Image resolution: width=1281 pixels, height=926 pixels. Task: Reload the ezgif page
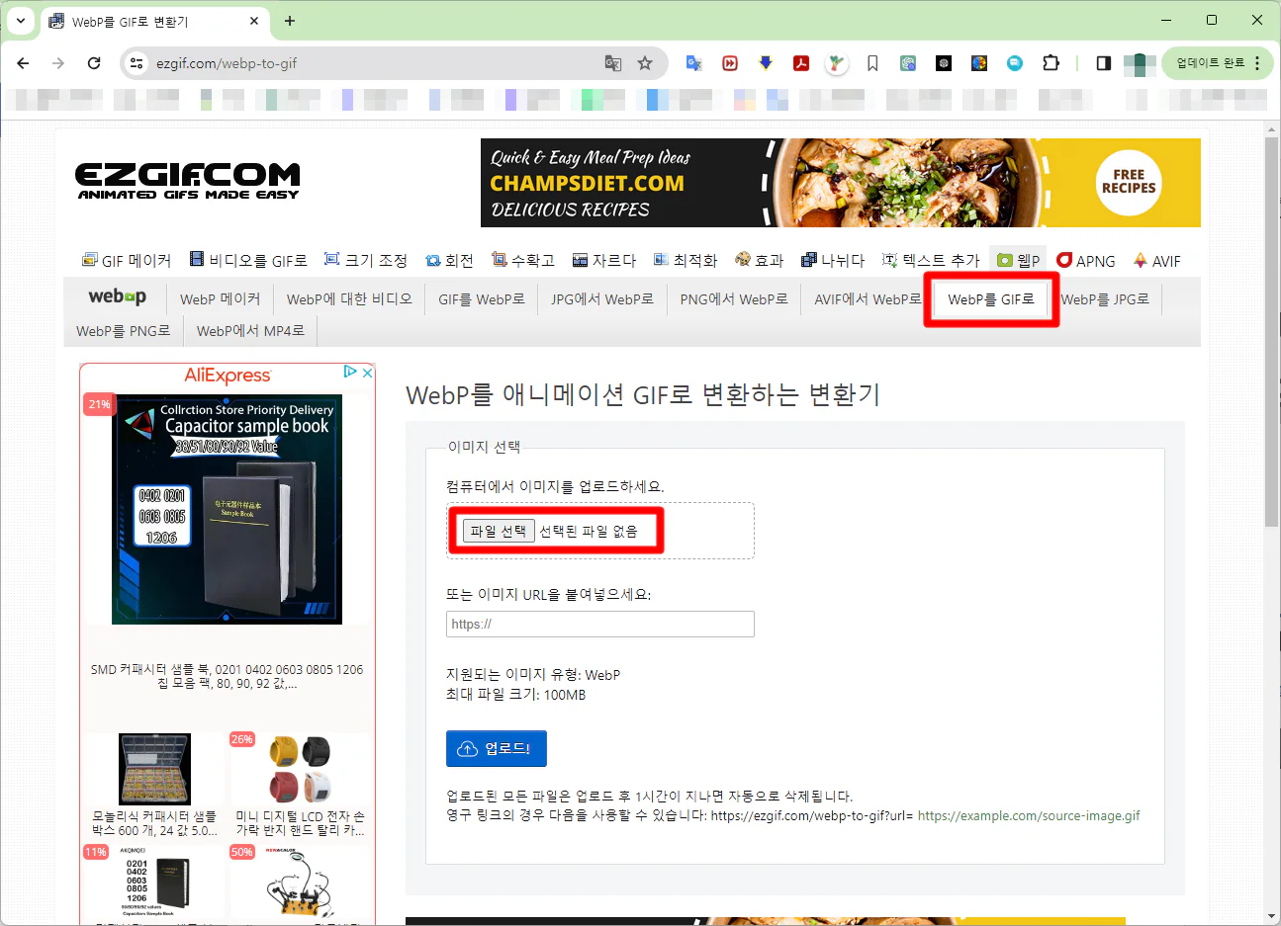point(94,63)
